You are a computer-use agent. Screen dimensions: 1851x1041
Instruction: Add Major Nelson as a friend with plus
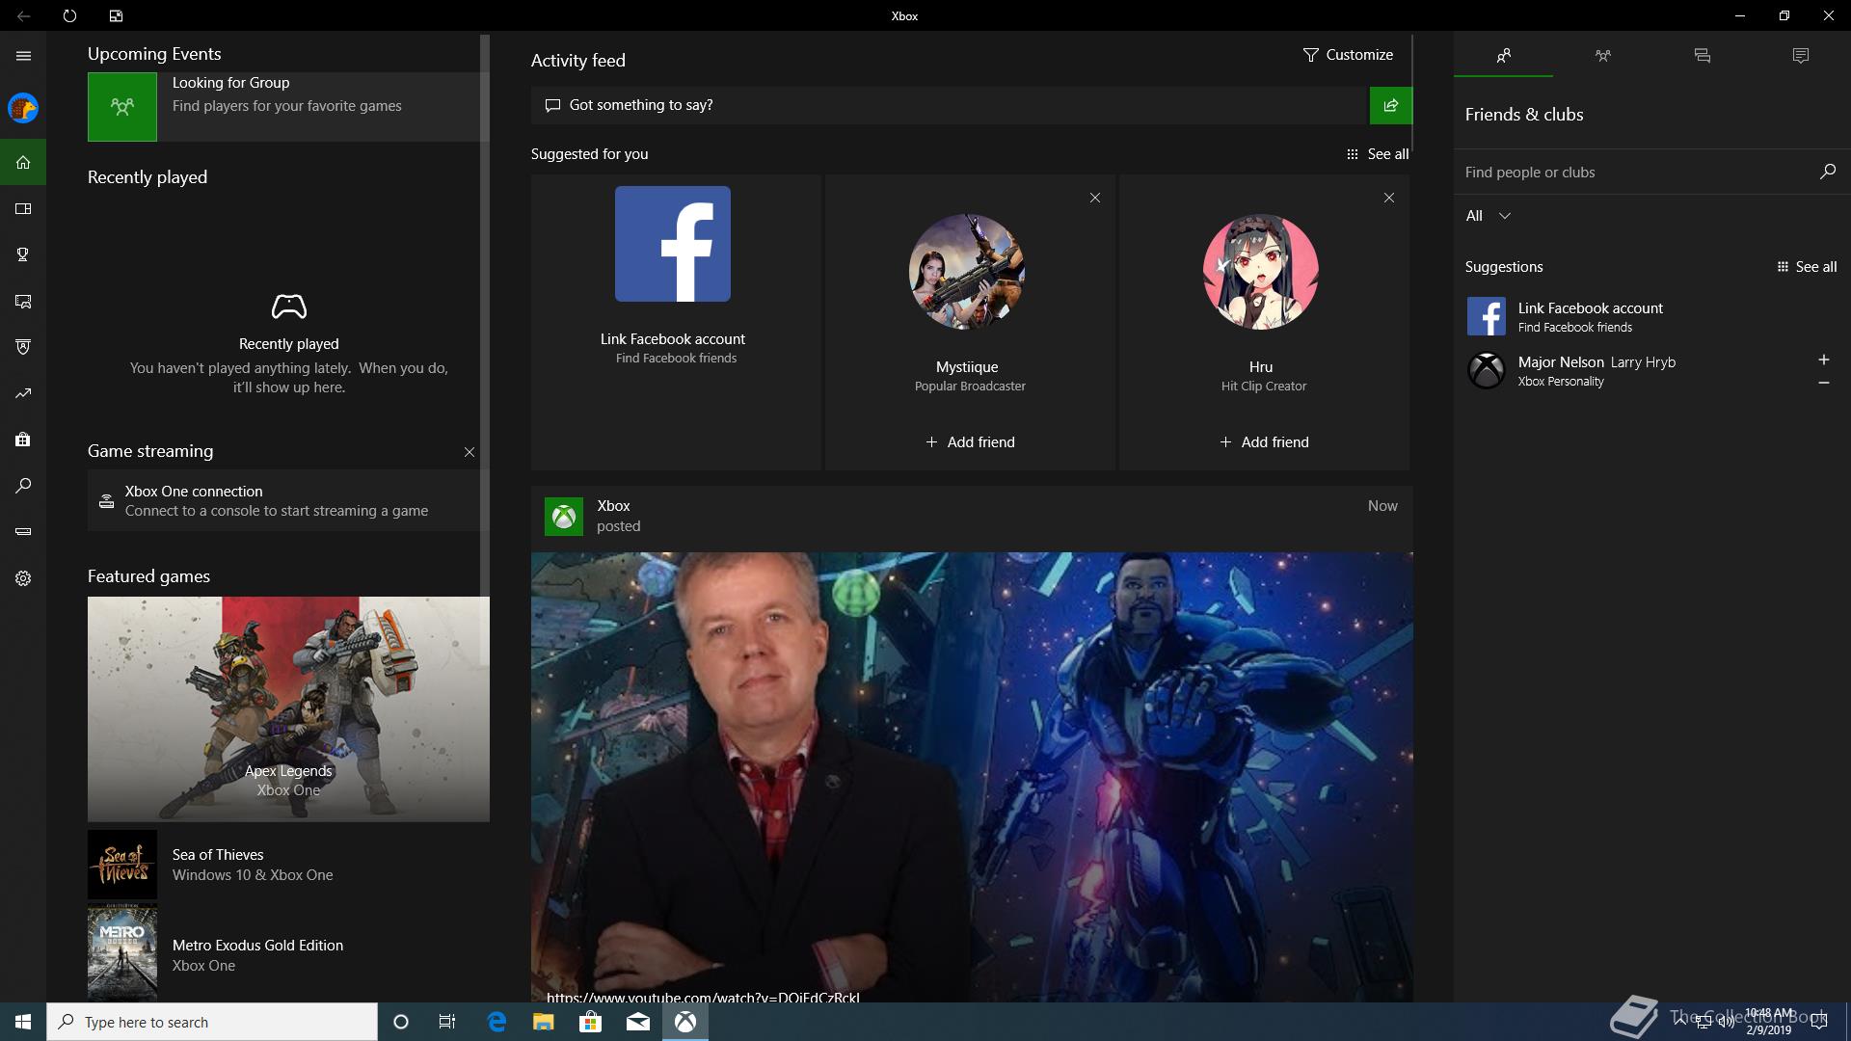point(1823,360)
